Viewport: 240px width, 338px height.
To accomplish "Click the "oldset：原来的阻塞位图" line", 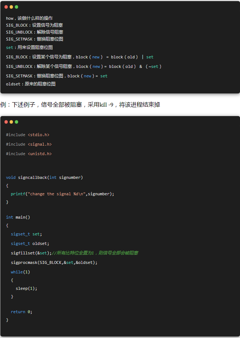I will (31, 84).
